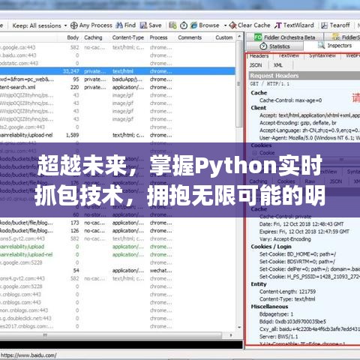Click the session list vertical scrollbar thumb
360x360 pixels.
tap(239, 84)
